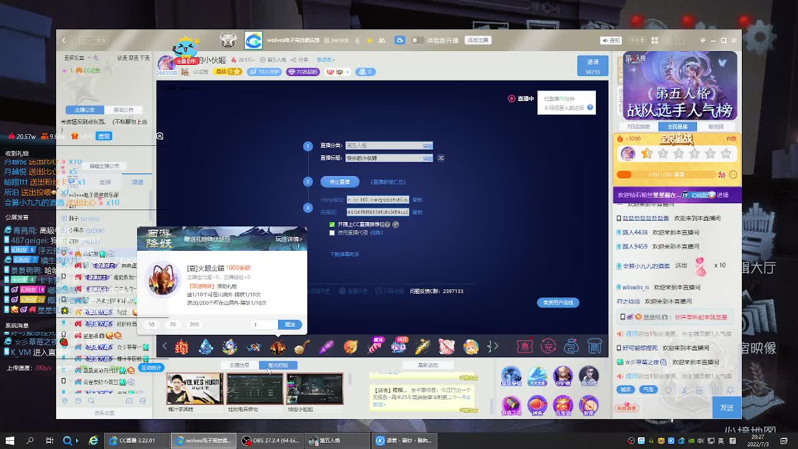The width and height of the screenshot is (798, 449).
Task: Open 《直播教程汇总》 link
Action: tap(388, 182)
